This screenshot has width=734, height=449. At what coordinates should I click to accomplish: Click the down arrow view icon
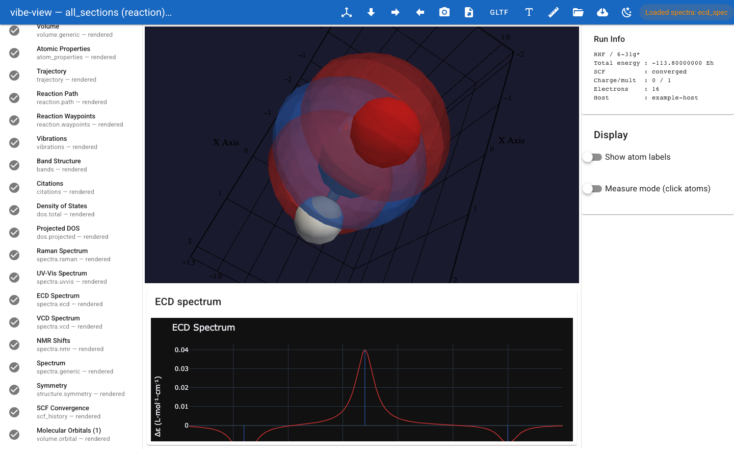point(371,12)
